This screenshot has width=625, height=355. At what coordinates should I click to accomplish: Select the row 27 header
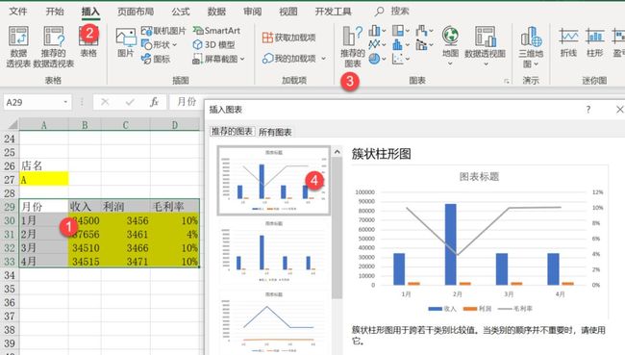[x=10, y=180]
